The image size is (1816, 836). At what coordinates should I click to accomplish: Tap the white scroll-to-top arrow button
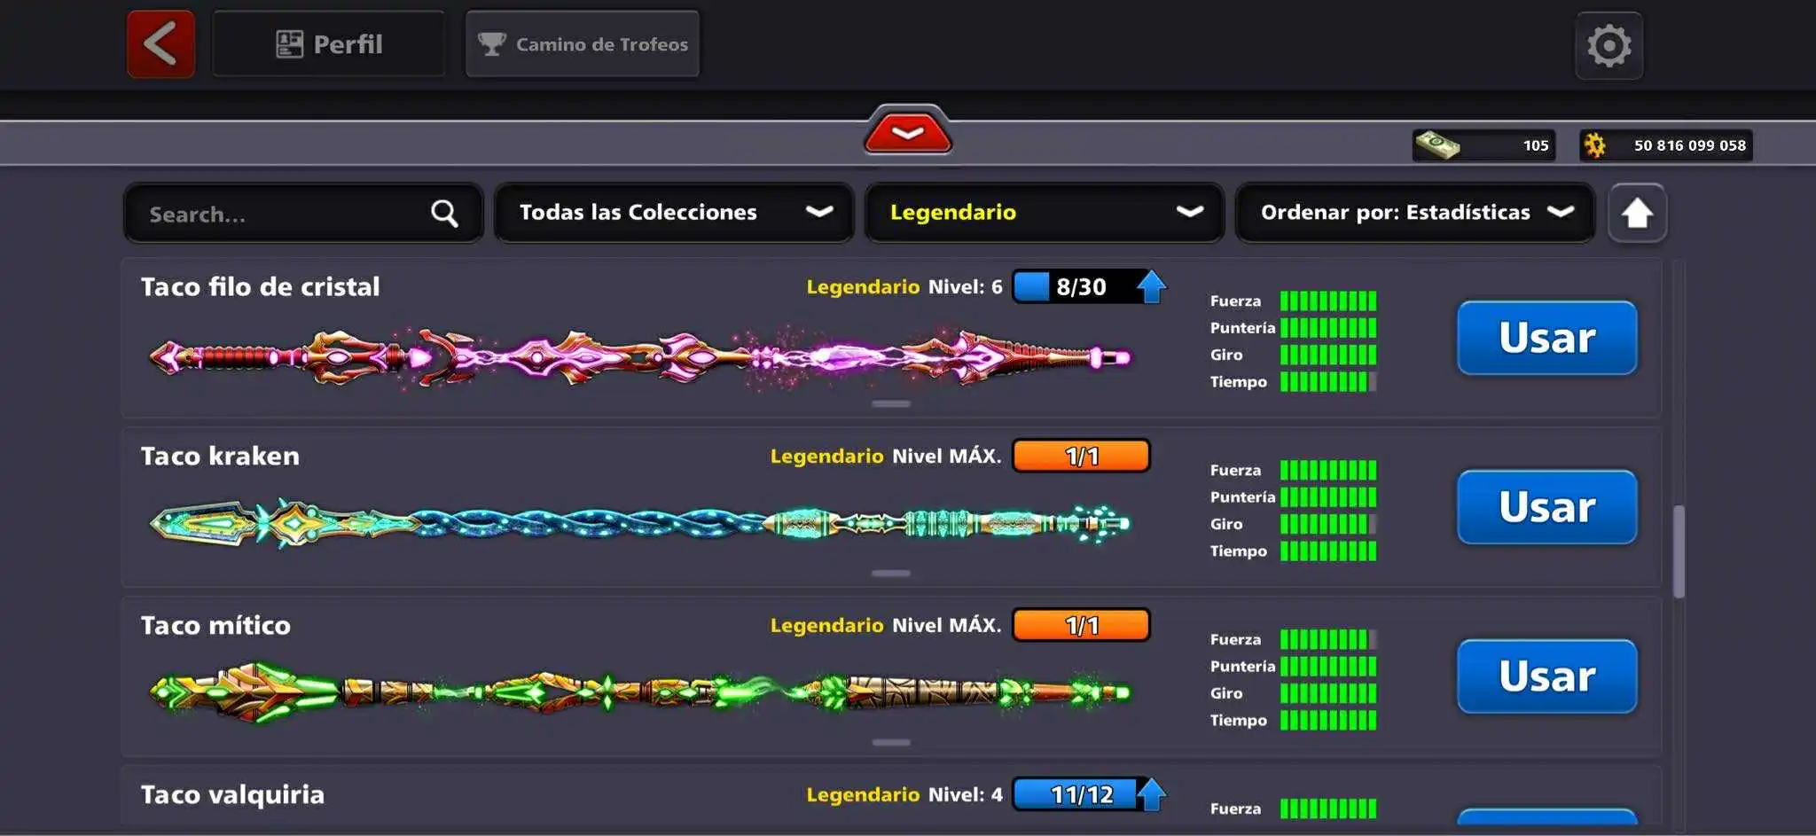pos(1637,214)
